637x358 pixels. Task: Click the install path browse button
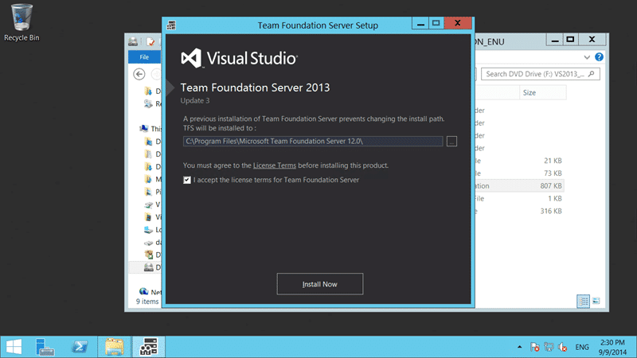451,142
